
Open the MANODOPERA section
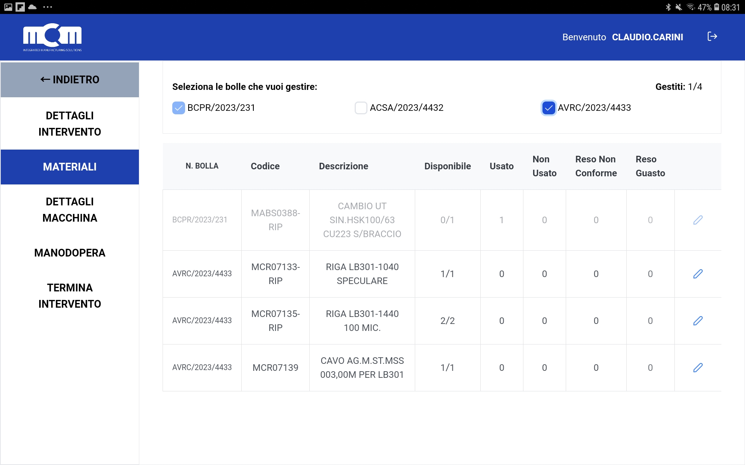70,253
